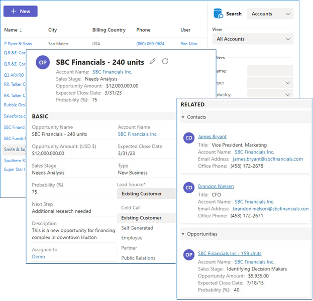Open James Bryant contact link
This screenshot has height=301, width=313.
pyautogui.click(x=212, y=136)
